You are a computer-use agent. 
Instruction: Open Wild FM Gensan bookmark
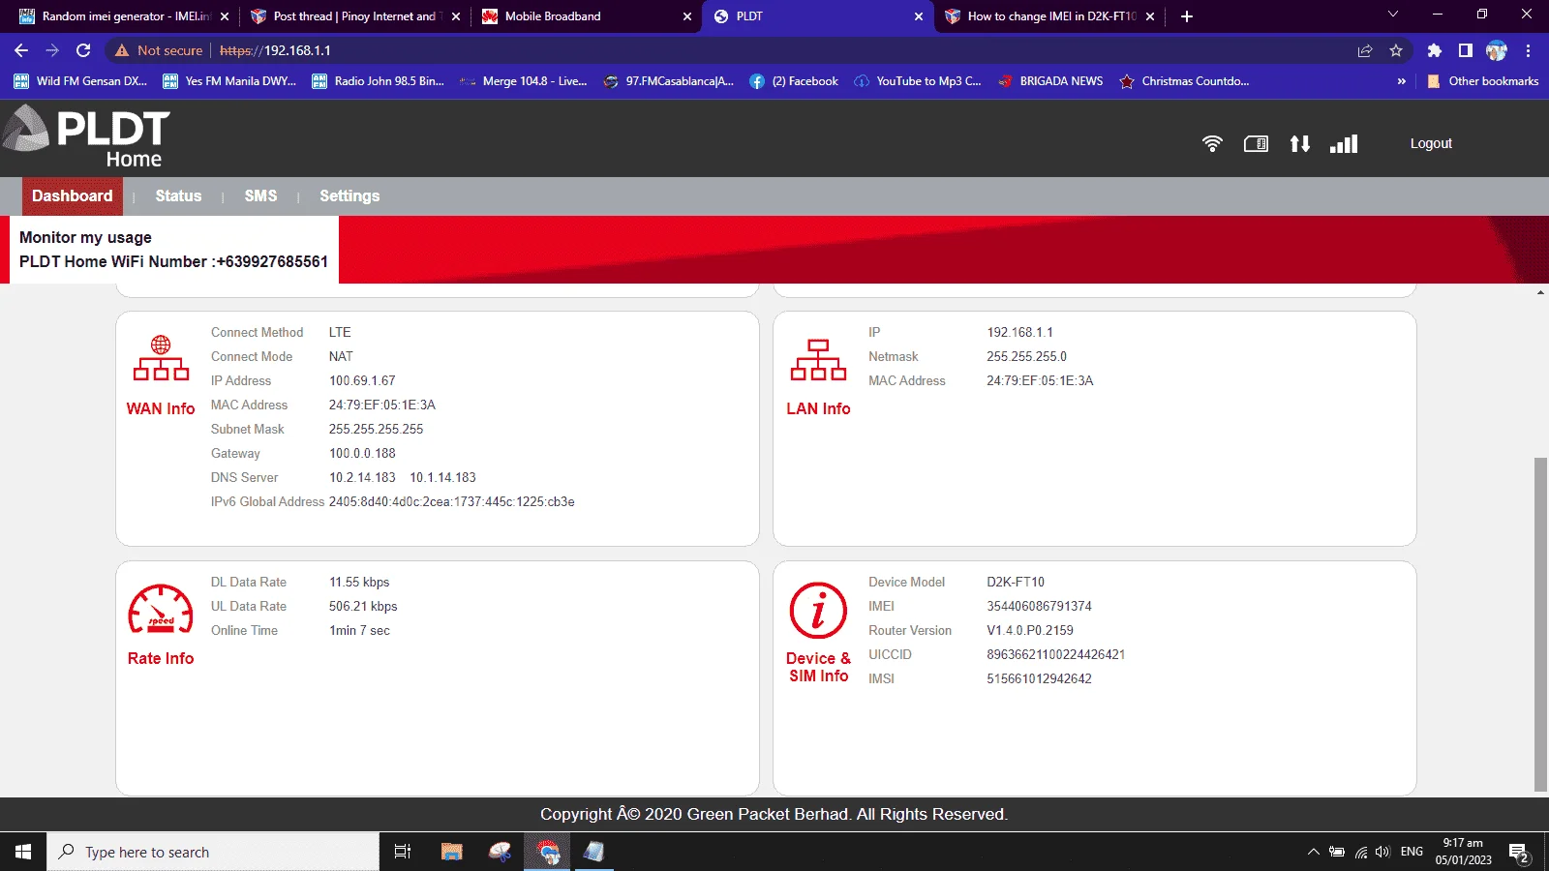pyautogui.click(x=81, y=81)
